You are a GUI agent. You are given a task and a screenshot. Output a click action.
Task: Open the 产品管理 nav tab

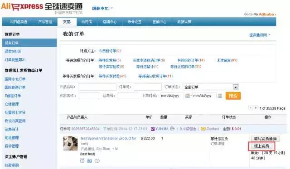pyautogui.click(x=45, y=22)
